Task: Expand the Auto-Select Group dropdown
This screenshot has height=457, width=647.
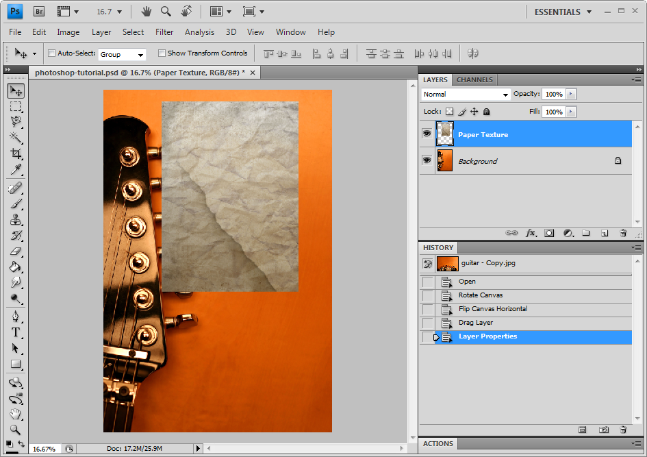Action: coord(123,54)
